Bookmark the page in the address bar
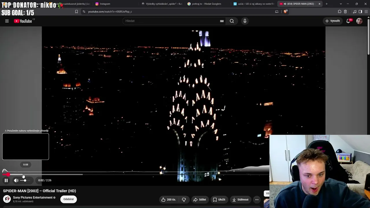Viewport: 370px width, 208px height. pyautogui.click(x=76, y=12)
